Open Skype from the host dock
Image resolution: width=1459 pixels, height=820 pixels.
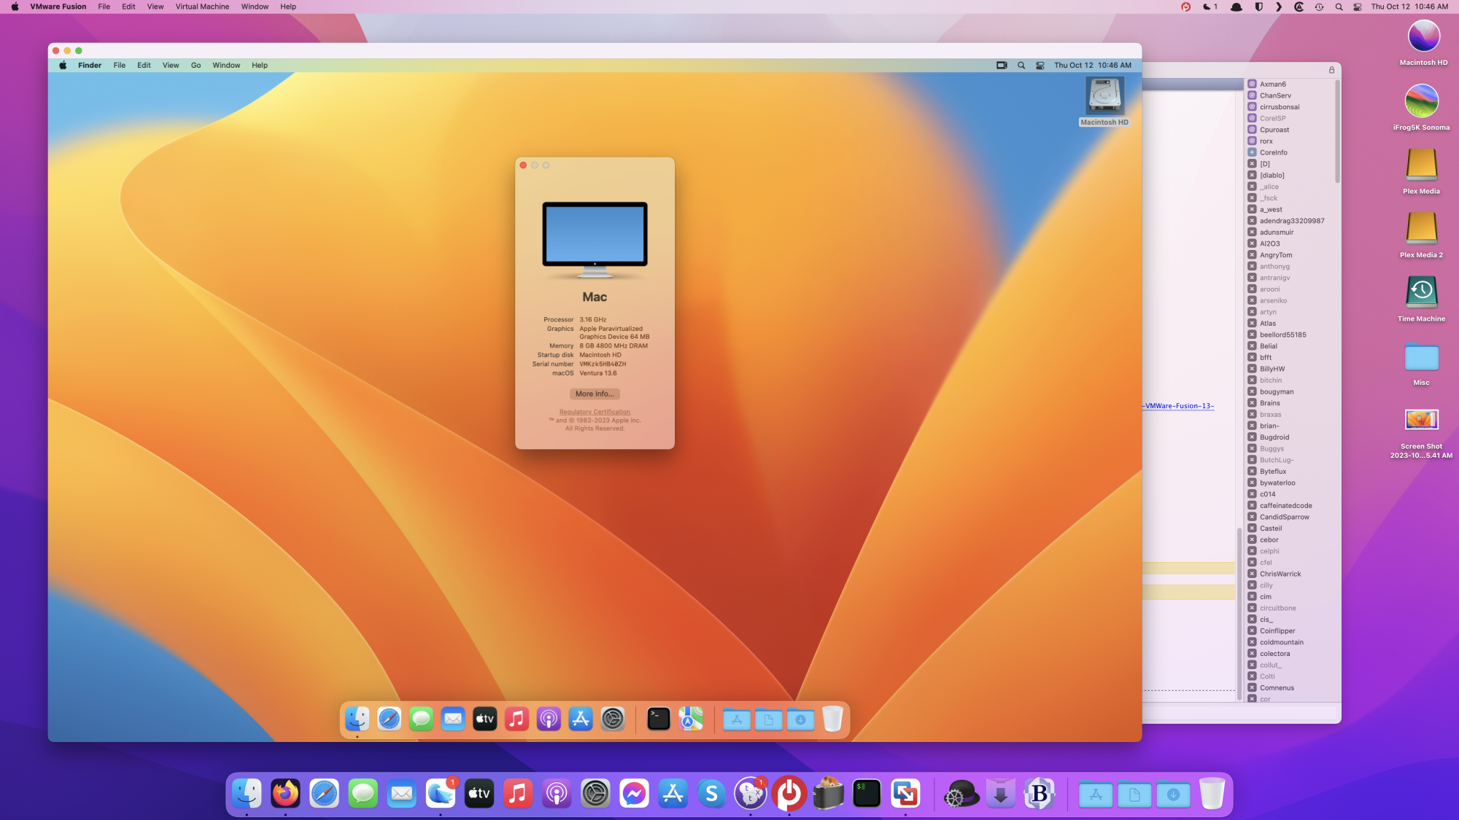711,794
